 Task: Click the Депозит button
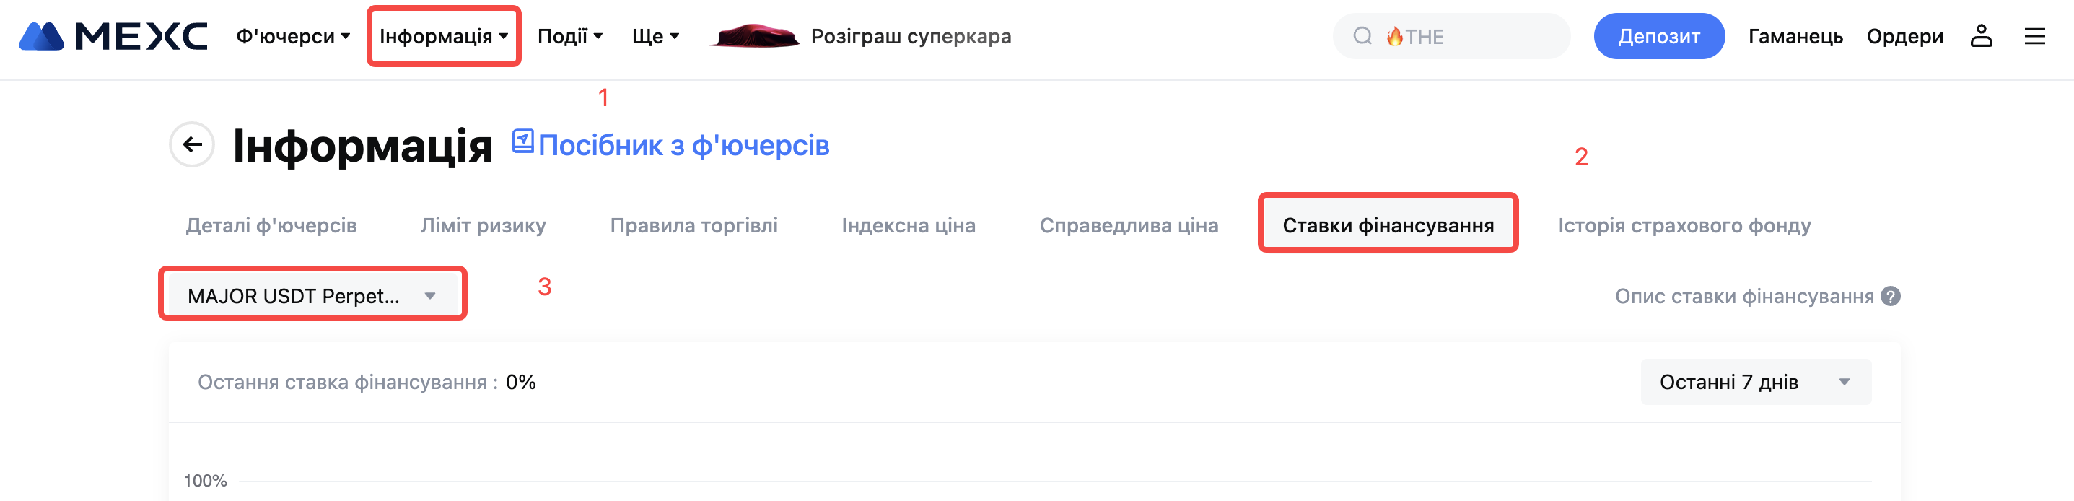click(x=1658, y=36)
